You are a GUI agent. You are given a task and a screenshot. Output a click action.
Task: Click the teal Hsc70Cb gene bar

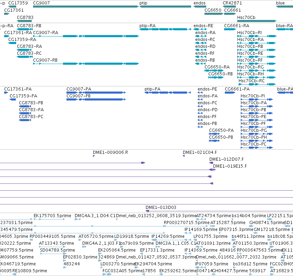(257, 21)
